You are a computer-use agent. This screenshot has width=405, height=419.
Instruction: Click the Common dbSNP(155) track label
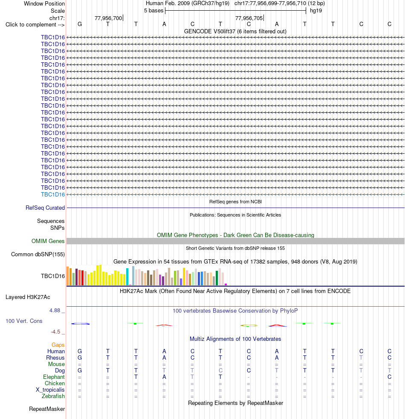(x=38, y=255)
